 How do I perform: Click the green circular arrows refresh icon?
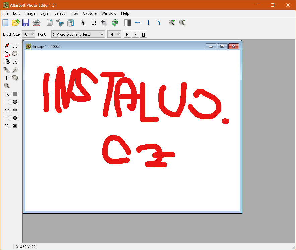click(x=115, y=23)
